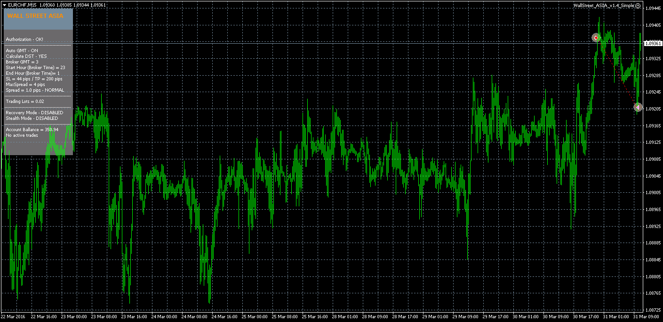Click time axis label '22 Mar 2016'
The width and height of the screenshot is (663, 322).
click(x=14, y=317)
